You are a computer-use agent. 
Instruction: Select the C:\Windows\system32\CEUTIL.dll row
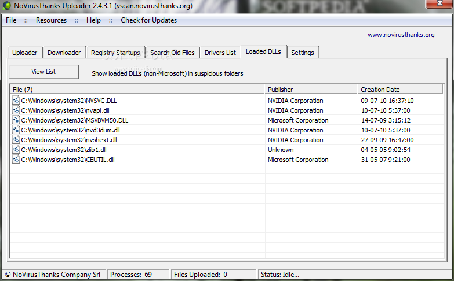227,160
